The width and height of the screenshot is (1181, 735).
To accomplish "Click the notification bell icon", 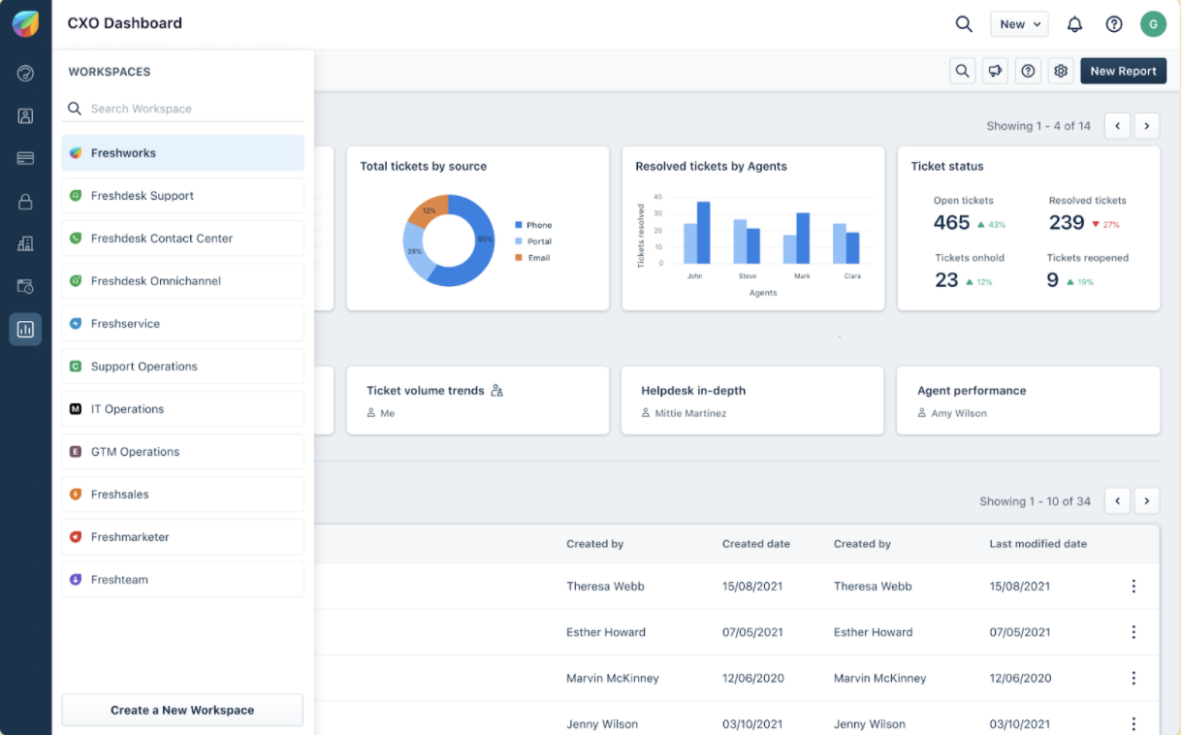I will tap(1074, 24).
